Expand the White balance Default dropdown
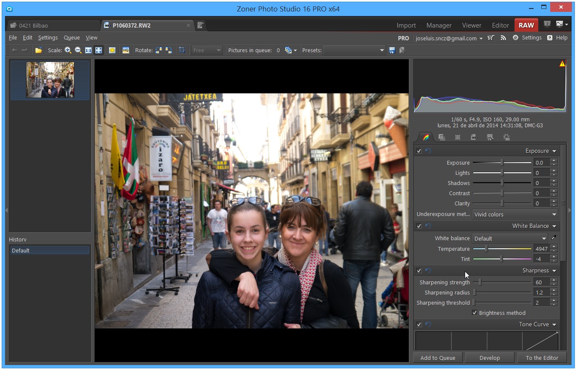 tap(510, 238)
